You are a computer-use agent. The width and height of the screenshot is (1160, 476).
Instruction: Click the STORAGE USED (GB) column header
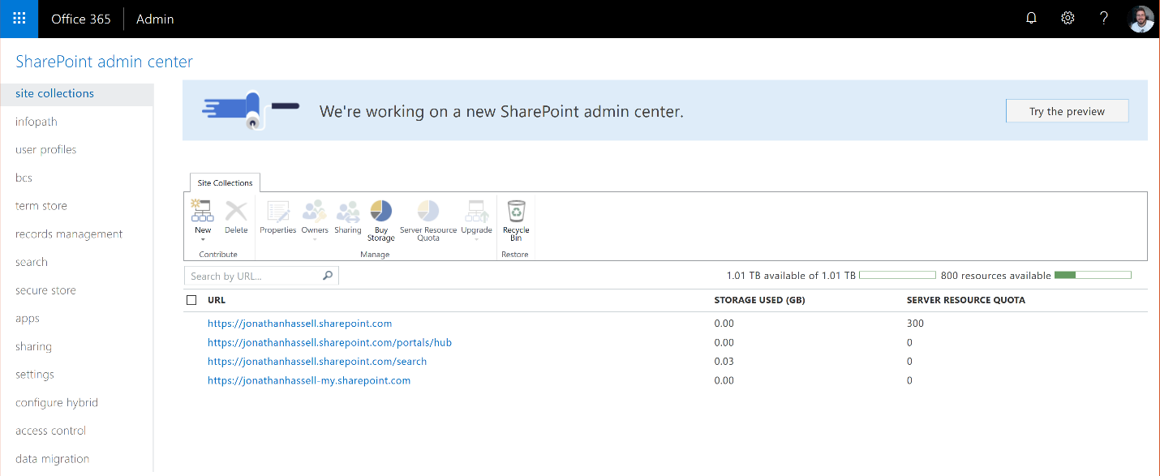point(759,300)
